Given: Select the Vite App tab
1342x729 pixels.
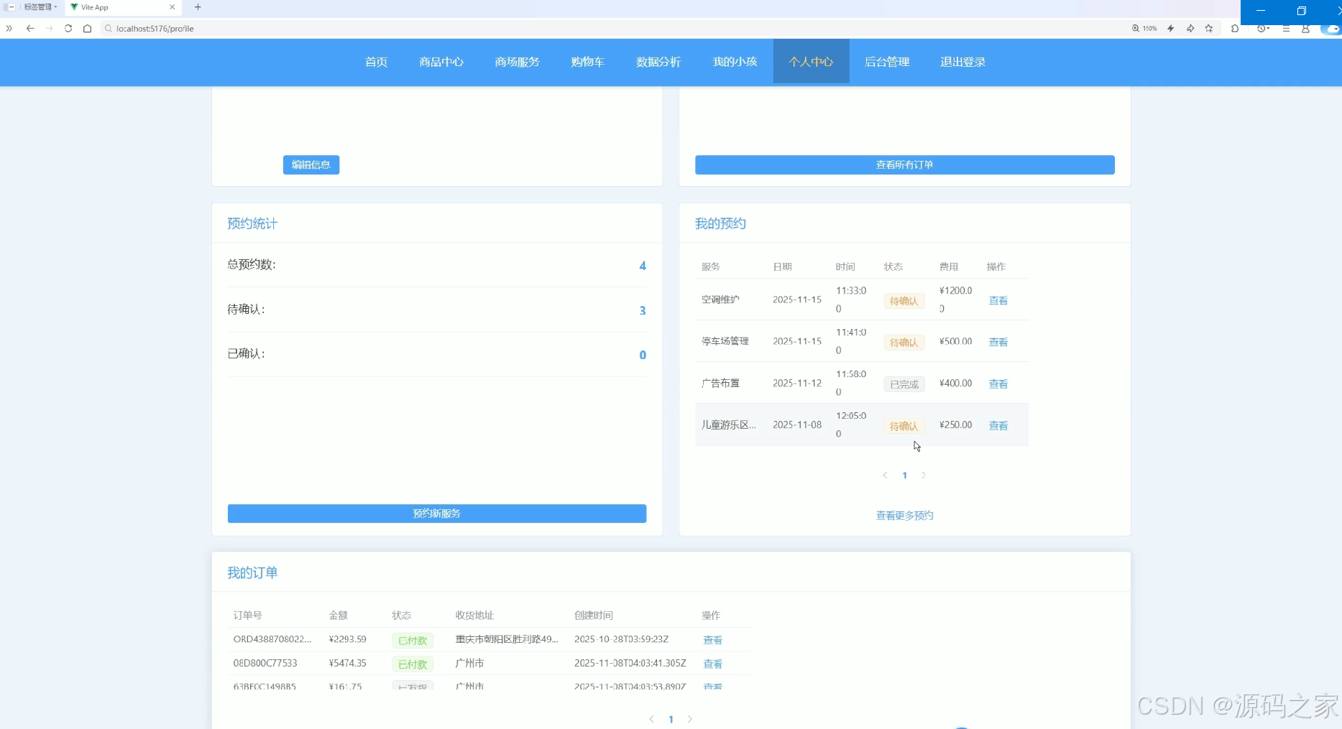Looking at the screenshot, I should [x=122, y=7].
